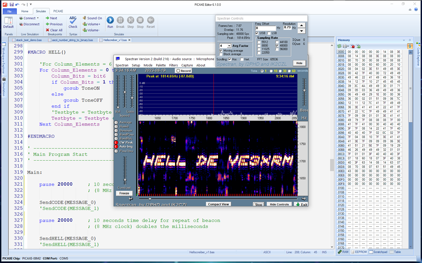The image size is (422, 263).
Task: Click the Contrast slider in Spectran
Action: (x=125, y=171)
